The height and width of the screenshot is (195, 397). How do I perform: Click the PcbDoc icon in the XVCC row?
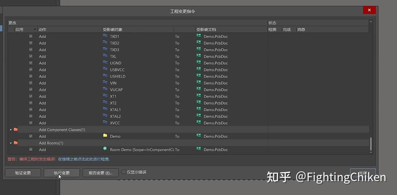(x=199, y=122)
